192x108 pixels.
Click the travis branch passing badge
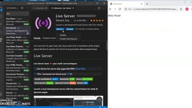[x=44, y=83]
